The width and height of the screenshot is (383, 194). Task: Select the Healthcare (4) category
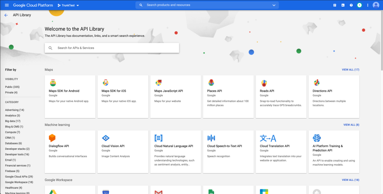tap(14, 188)
